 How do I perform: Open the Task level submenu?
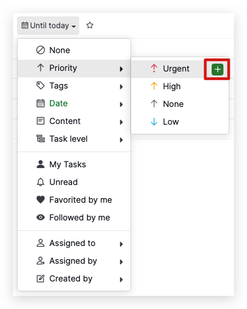point(74,139)
